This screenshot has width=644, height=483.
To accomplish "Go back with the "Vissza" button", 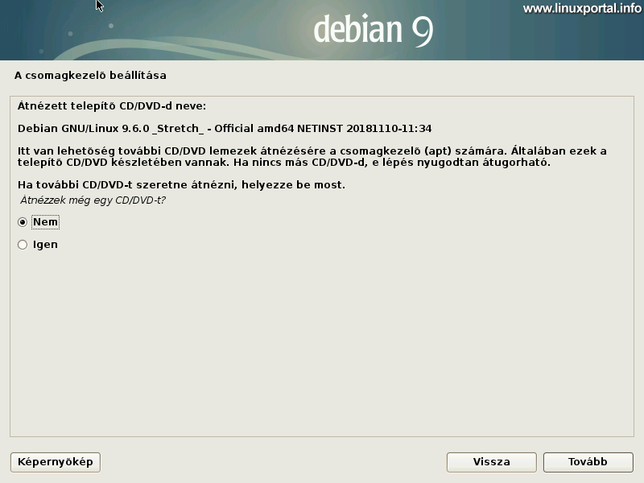I will point(492,462).
